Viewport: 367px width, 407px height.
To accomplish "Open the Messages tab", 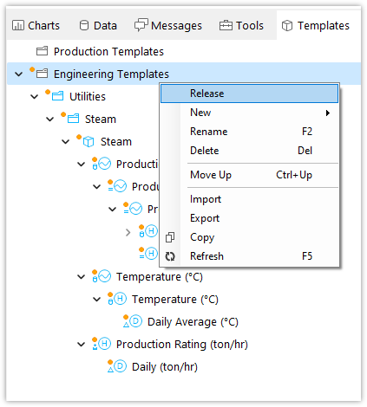I will coord(168,26).
